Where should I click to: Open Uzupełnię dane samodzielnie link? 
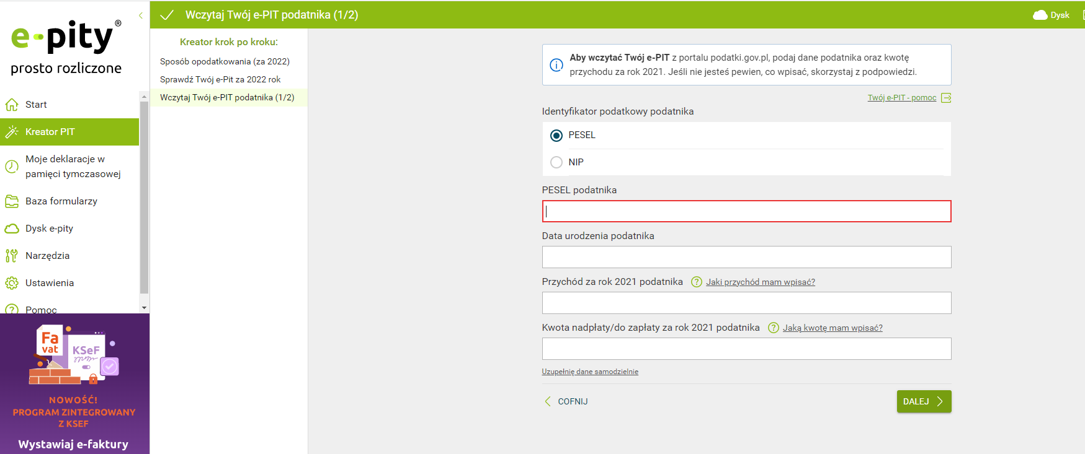[x=590, y=372]
